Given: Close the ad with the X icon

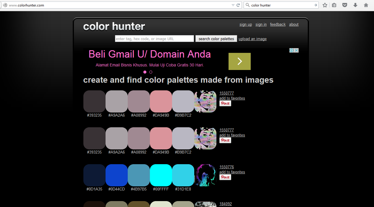Looking at the screenshot, I should pos(297,50).
